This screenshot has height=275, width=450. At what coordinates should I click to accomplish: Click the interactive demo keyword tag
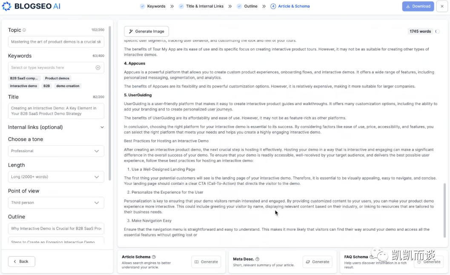(23, 86)
